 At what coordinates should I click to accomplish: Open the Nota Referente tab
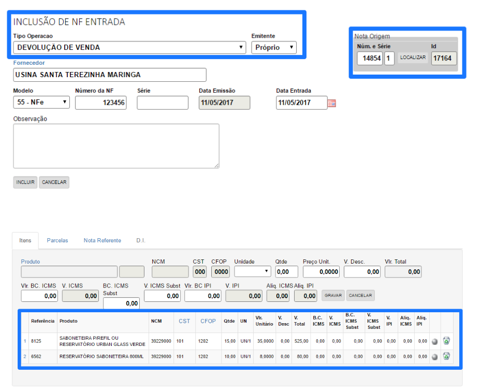(103, 240)
